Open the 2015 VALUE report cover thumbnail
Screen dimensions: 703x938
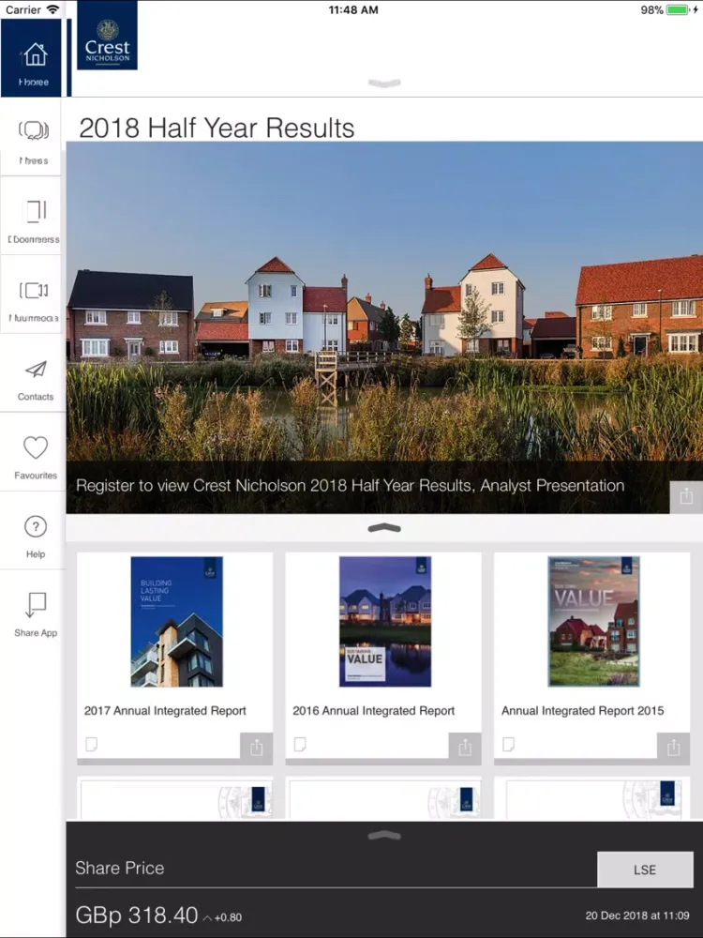[x=593, y=622]
